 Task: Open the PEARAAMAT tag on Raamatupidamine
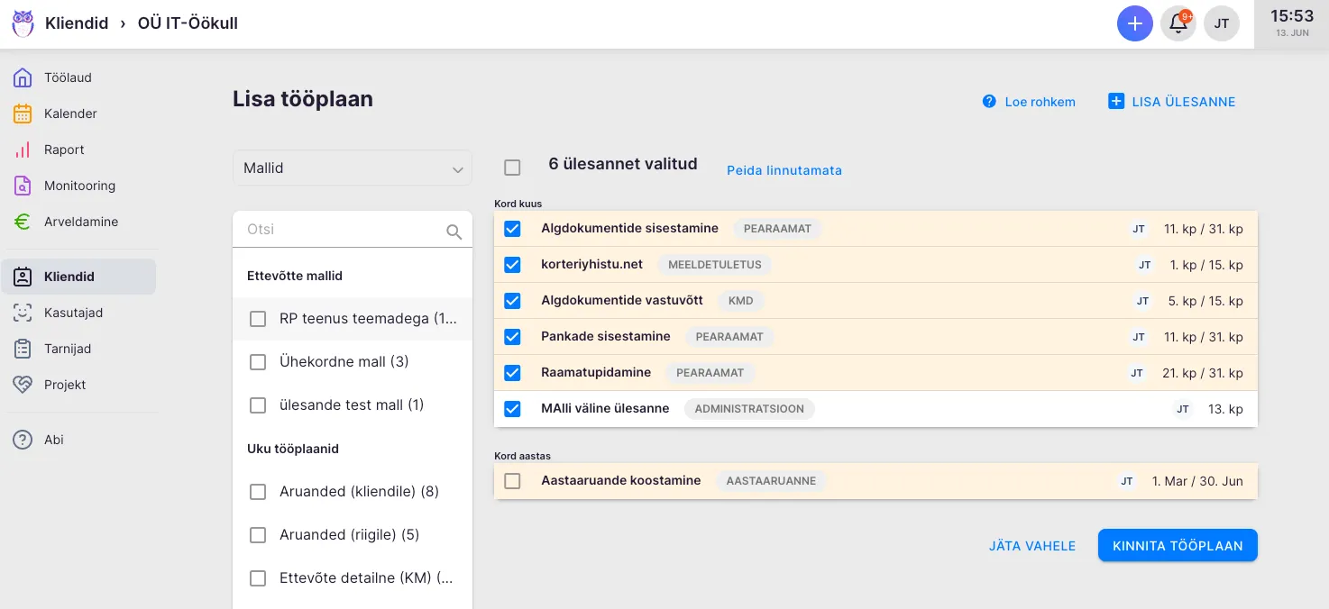tap(710, 373)
